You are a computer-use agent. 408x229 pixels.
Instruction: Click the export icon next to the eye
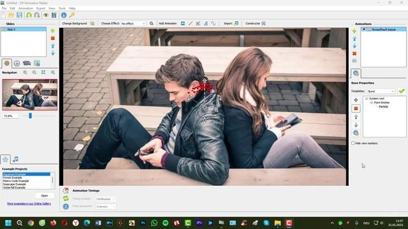54,15
